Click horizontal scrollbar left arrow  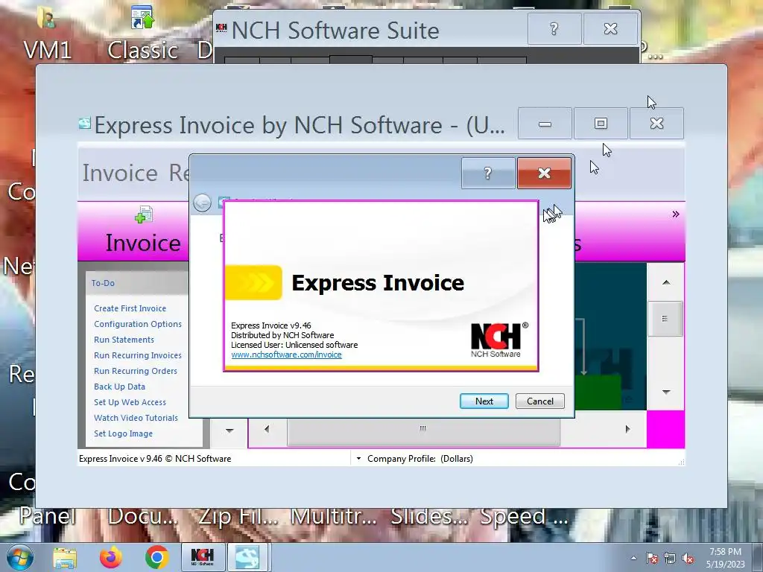(x=267, y=429)
